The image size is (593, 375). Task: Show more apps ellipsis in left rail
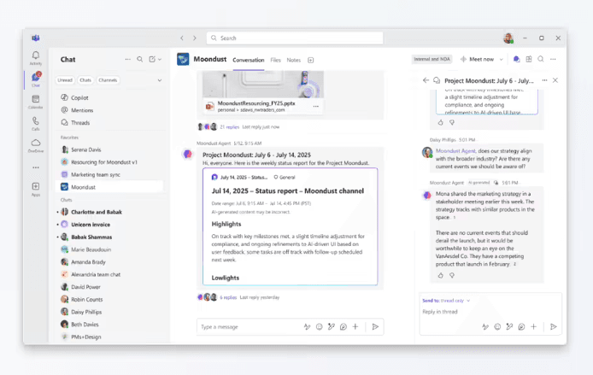click(x=36, y=167)
